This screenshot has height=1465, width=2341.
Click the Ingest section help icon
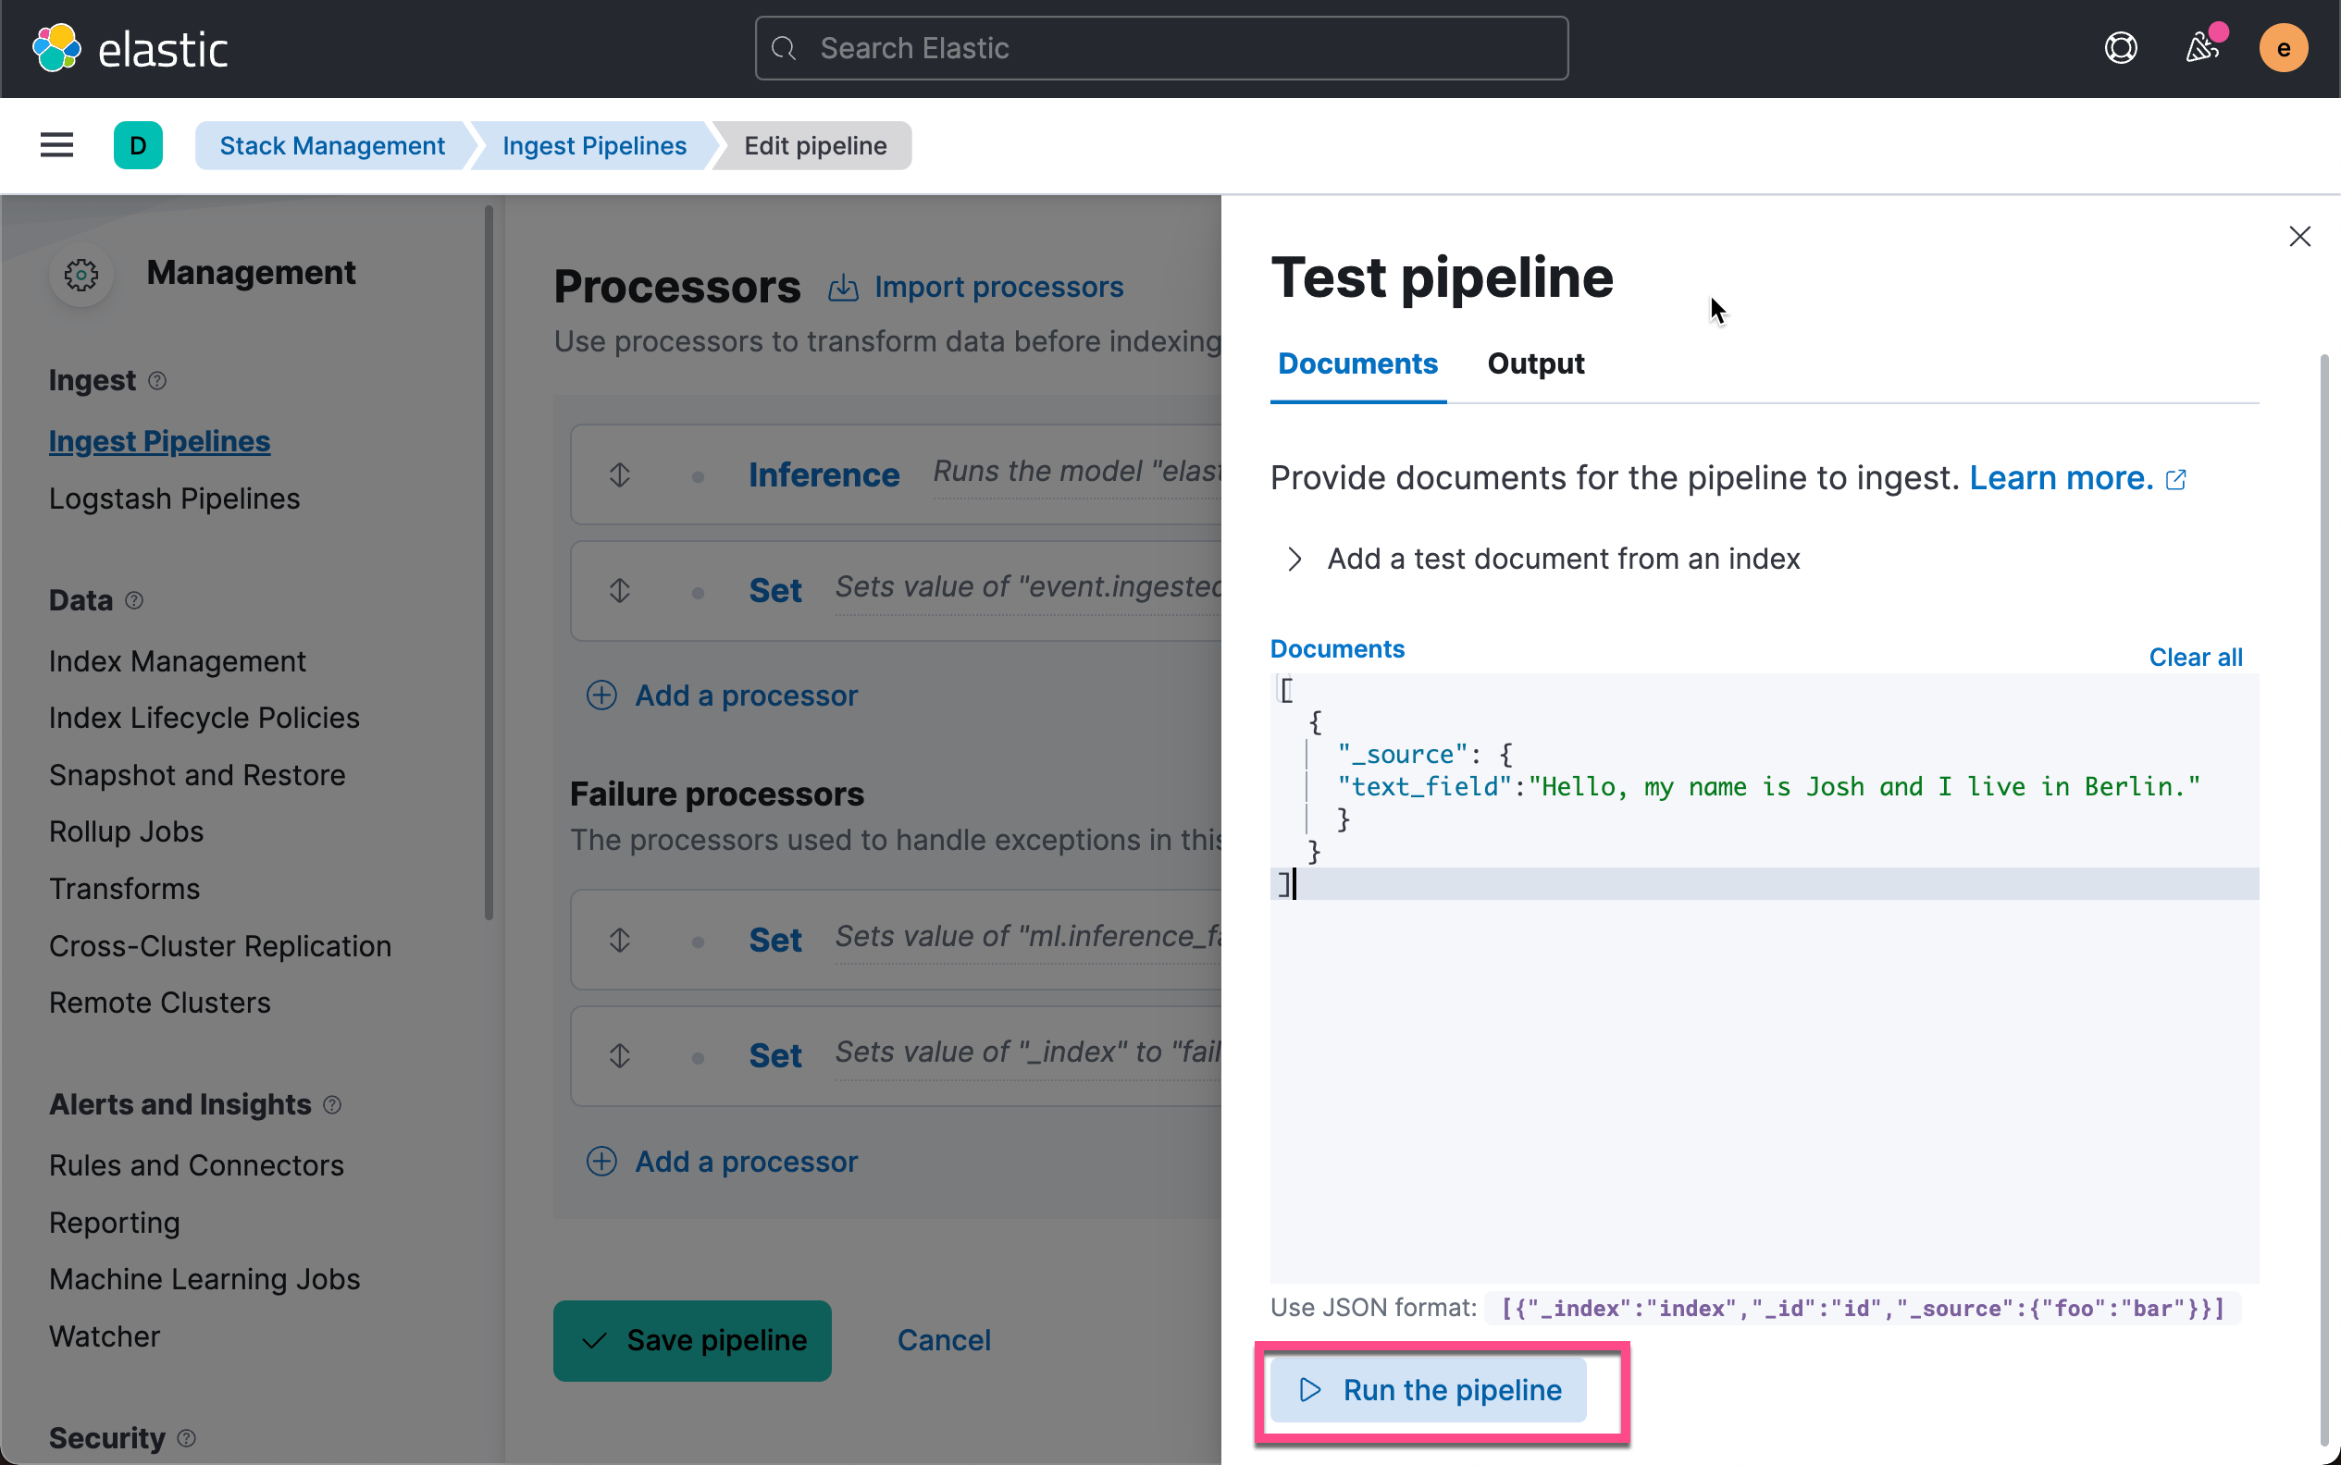pyautogui.click(x=157, y=381)
